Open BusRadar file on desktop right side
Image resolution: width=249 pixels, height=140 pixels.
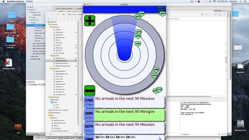(240, 68)
